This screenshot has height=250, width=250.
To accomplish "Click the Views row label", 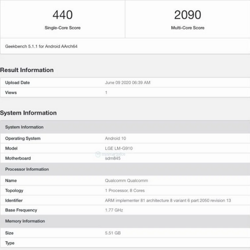I will [11, 92].
